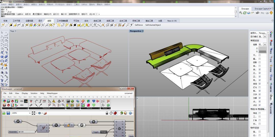Toggle the 曲线 checkbox
The height and width of the screenshot is (137, 275).
click(260, 84)
